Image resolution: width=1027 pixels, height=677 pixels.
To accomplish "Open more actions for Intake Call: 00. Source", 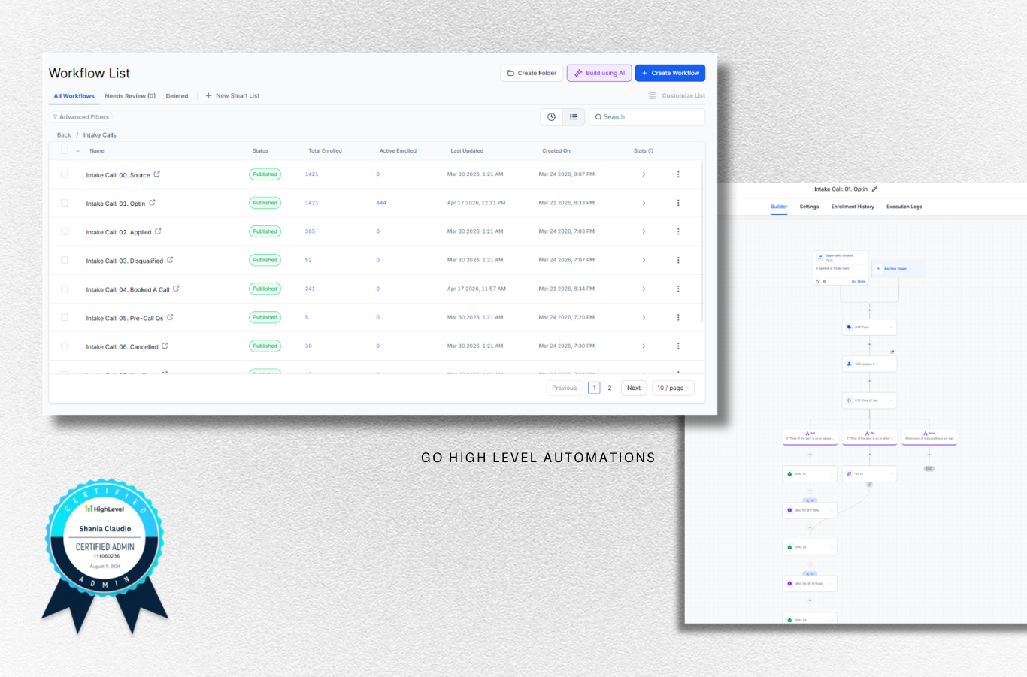I will 678,174.
